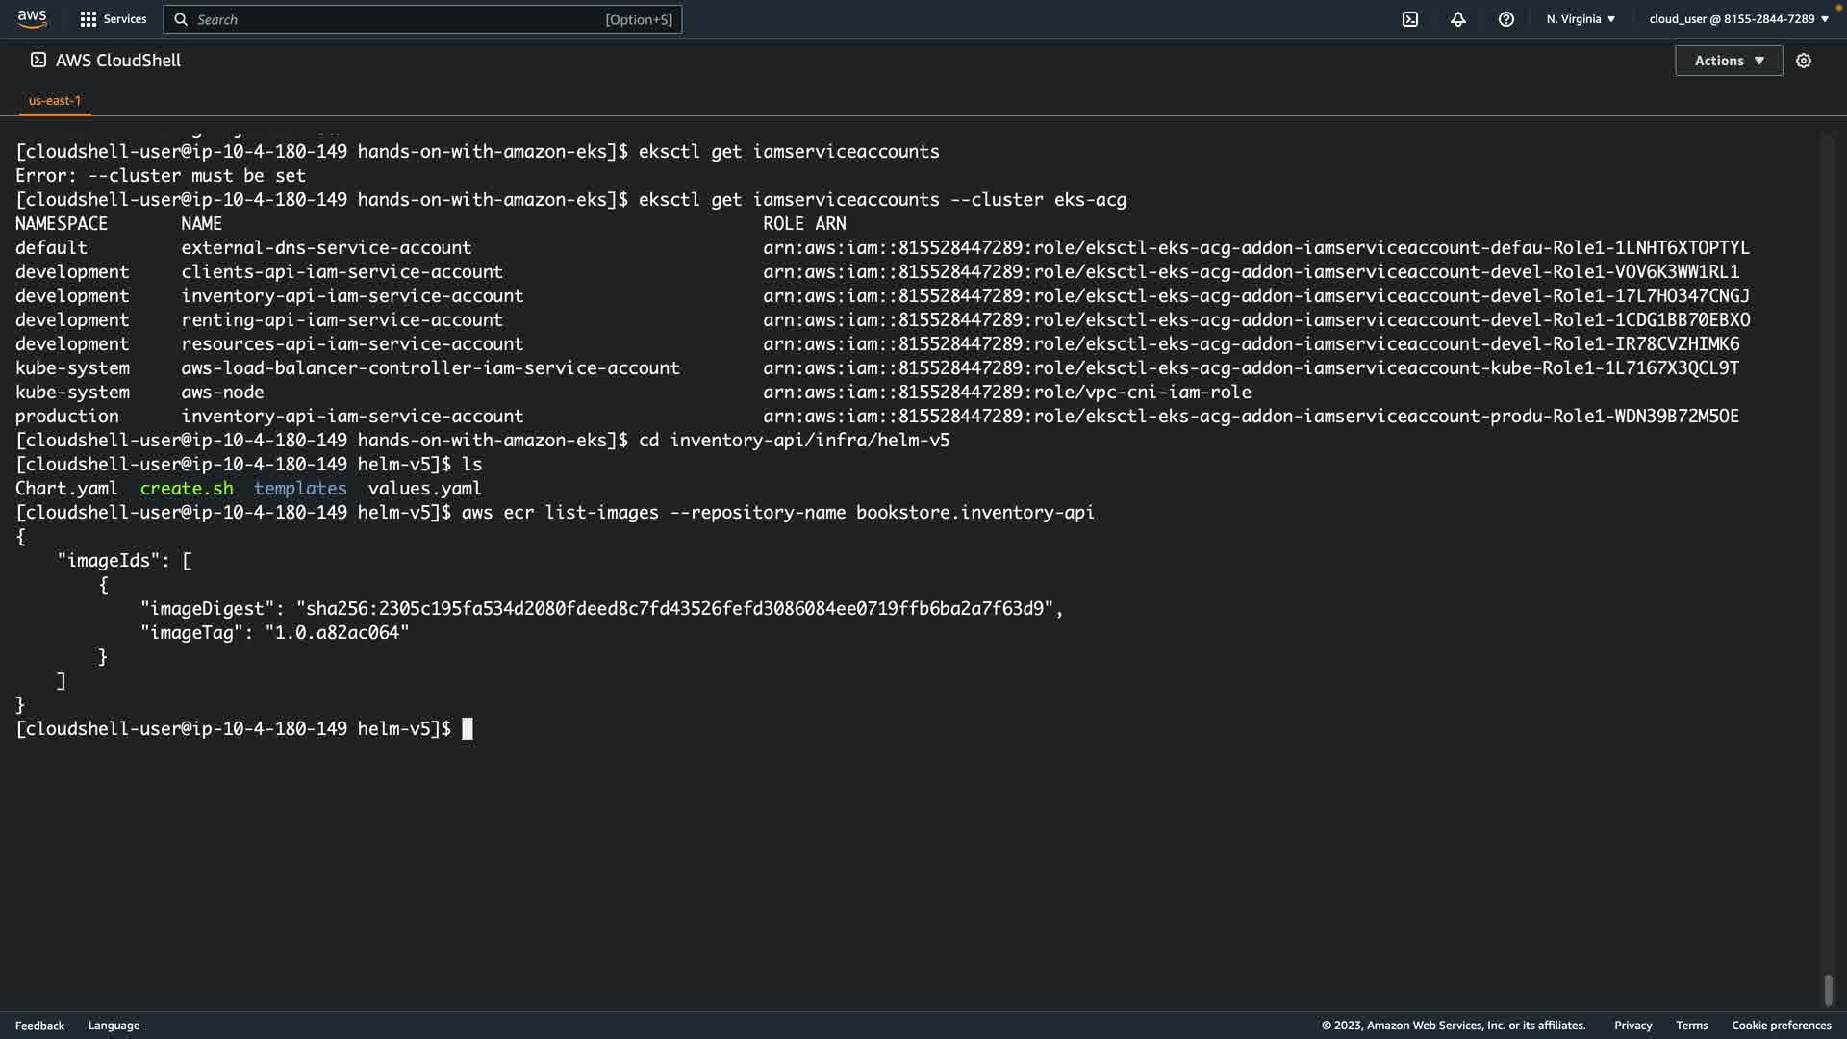The width and height of the screenshot is (1847, 1039).
Task: Open the Terms link
Action: coord(1691,1026)
